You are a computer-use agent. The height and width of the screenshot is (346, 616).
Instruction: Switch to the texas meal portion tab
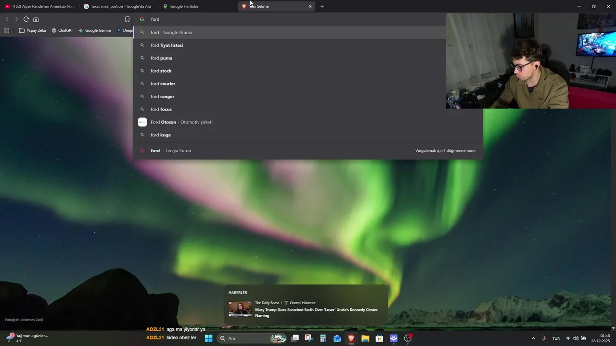(118, 6)
